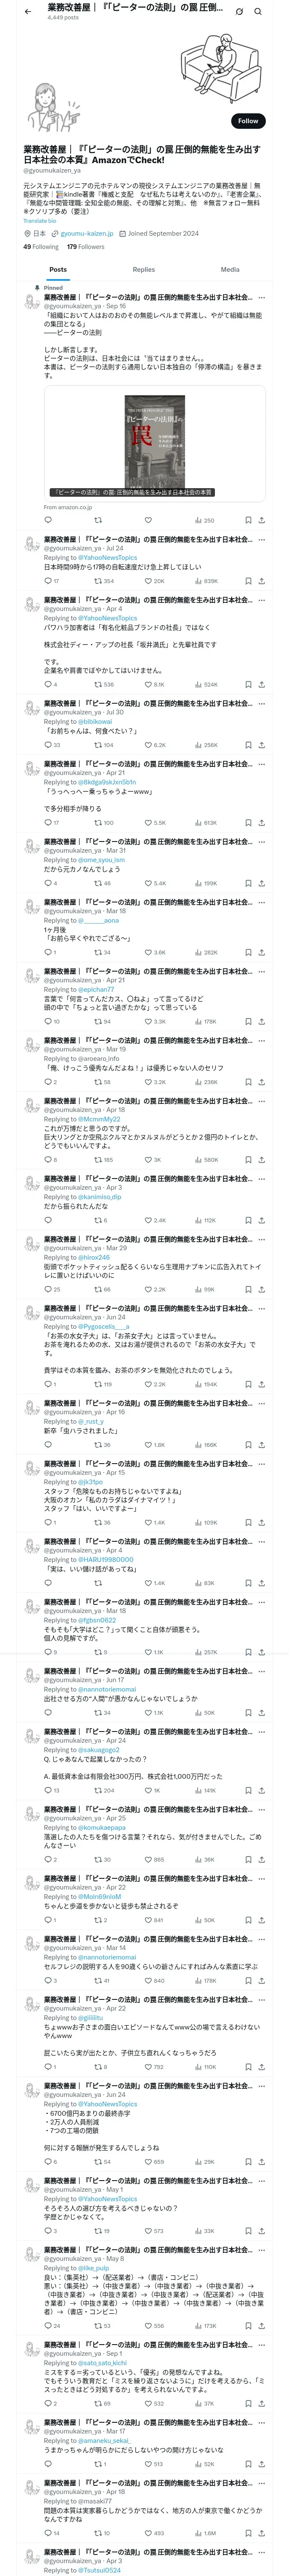Open more options on the pinned post
The image size is (289, 2576).
pyautogui.click(x=262, y=297)
